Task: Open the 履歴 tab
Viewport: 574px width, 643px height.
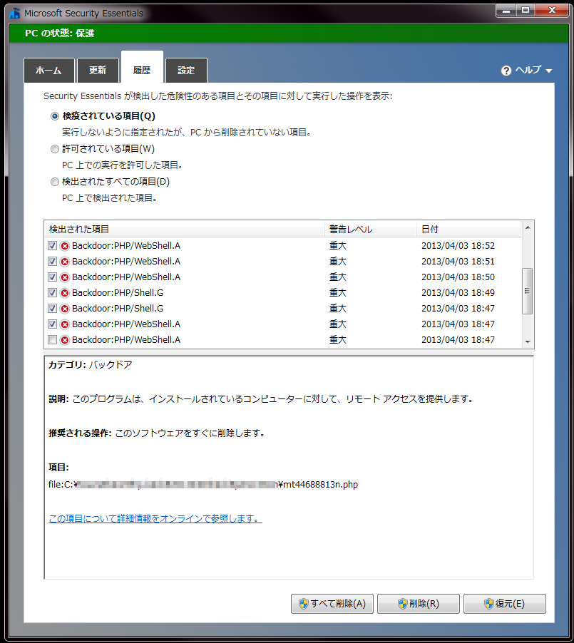Action: coord(142,67)
